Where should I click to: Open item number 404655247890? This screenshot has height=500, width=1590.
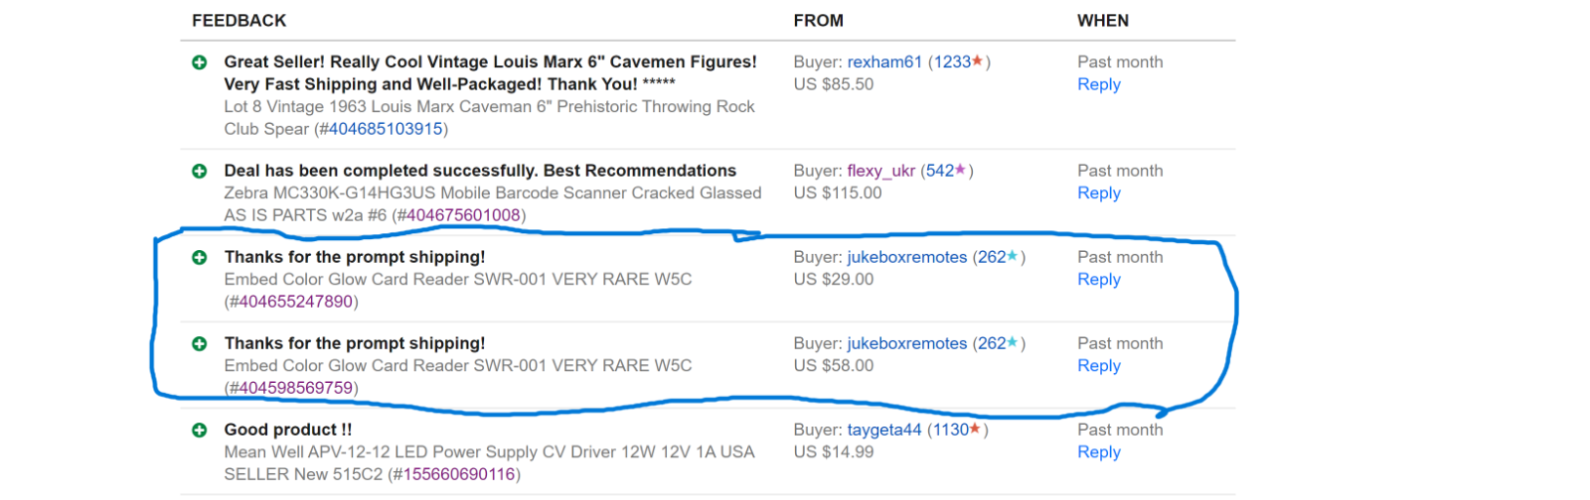pyautogui.click(x=295, y=303)
